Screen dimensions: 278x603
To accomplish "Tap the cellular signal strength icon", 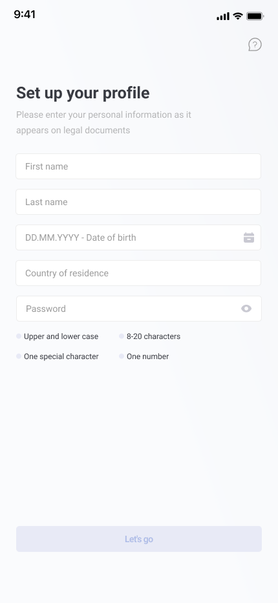I will [x=223, y=16].
